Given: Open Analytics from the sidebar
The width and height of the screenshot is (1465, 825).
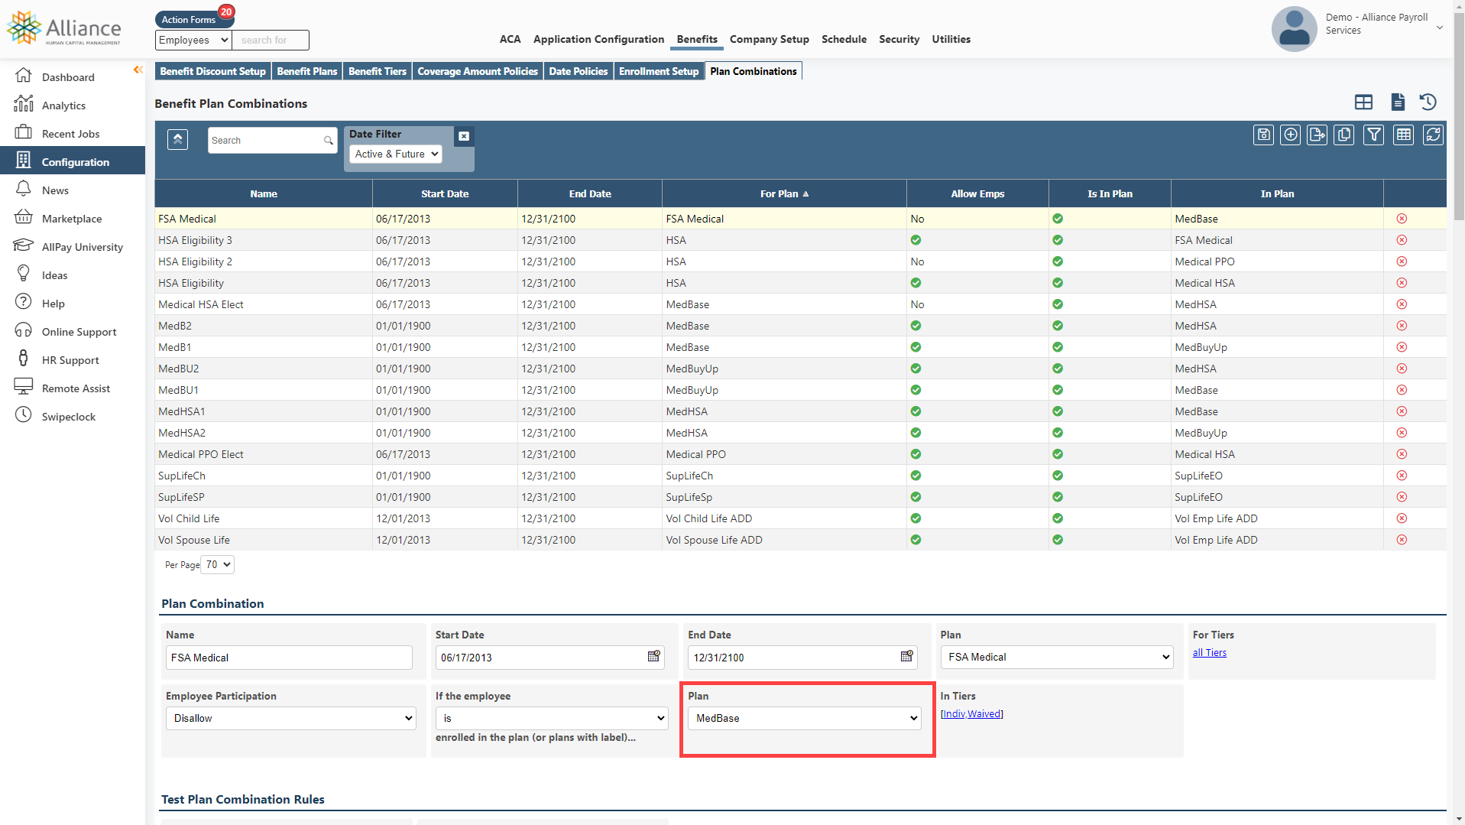Looking at the screenshot, I should coord(63,106).
